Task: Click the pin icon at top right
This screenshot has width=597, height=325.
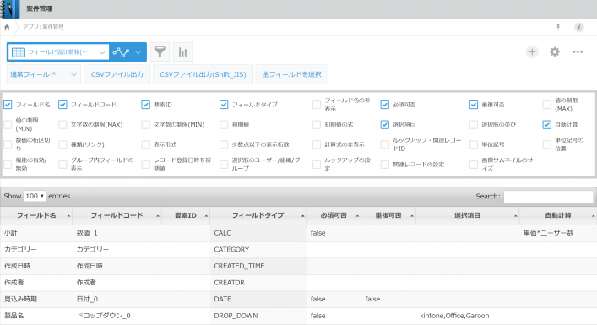Action: (558, 27)
